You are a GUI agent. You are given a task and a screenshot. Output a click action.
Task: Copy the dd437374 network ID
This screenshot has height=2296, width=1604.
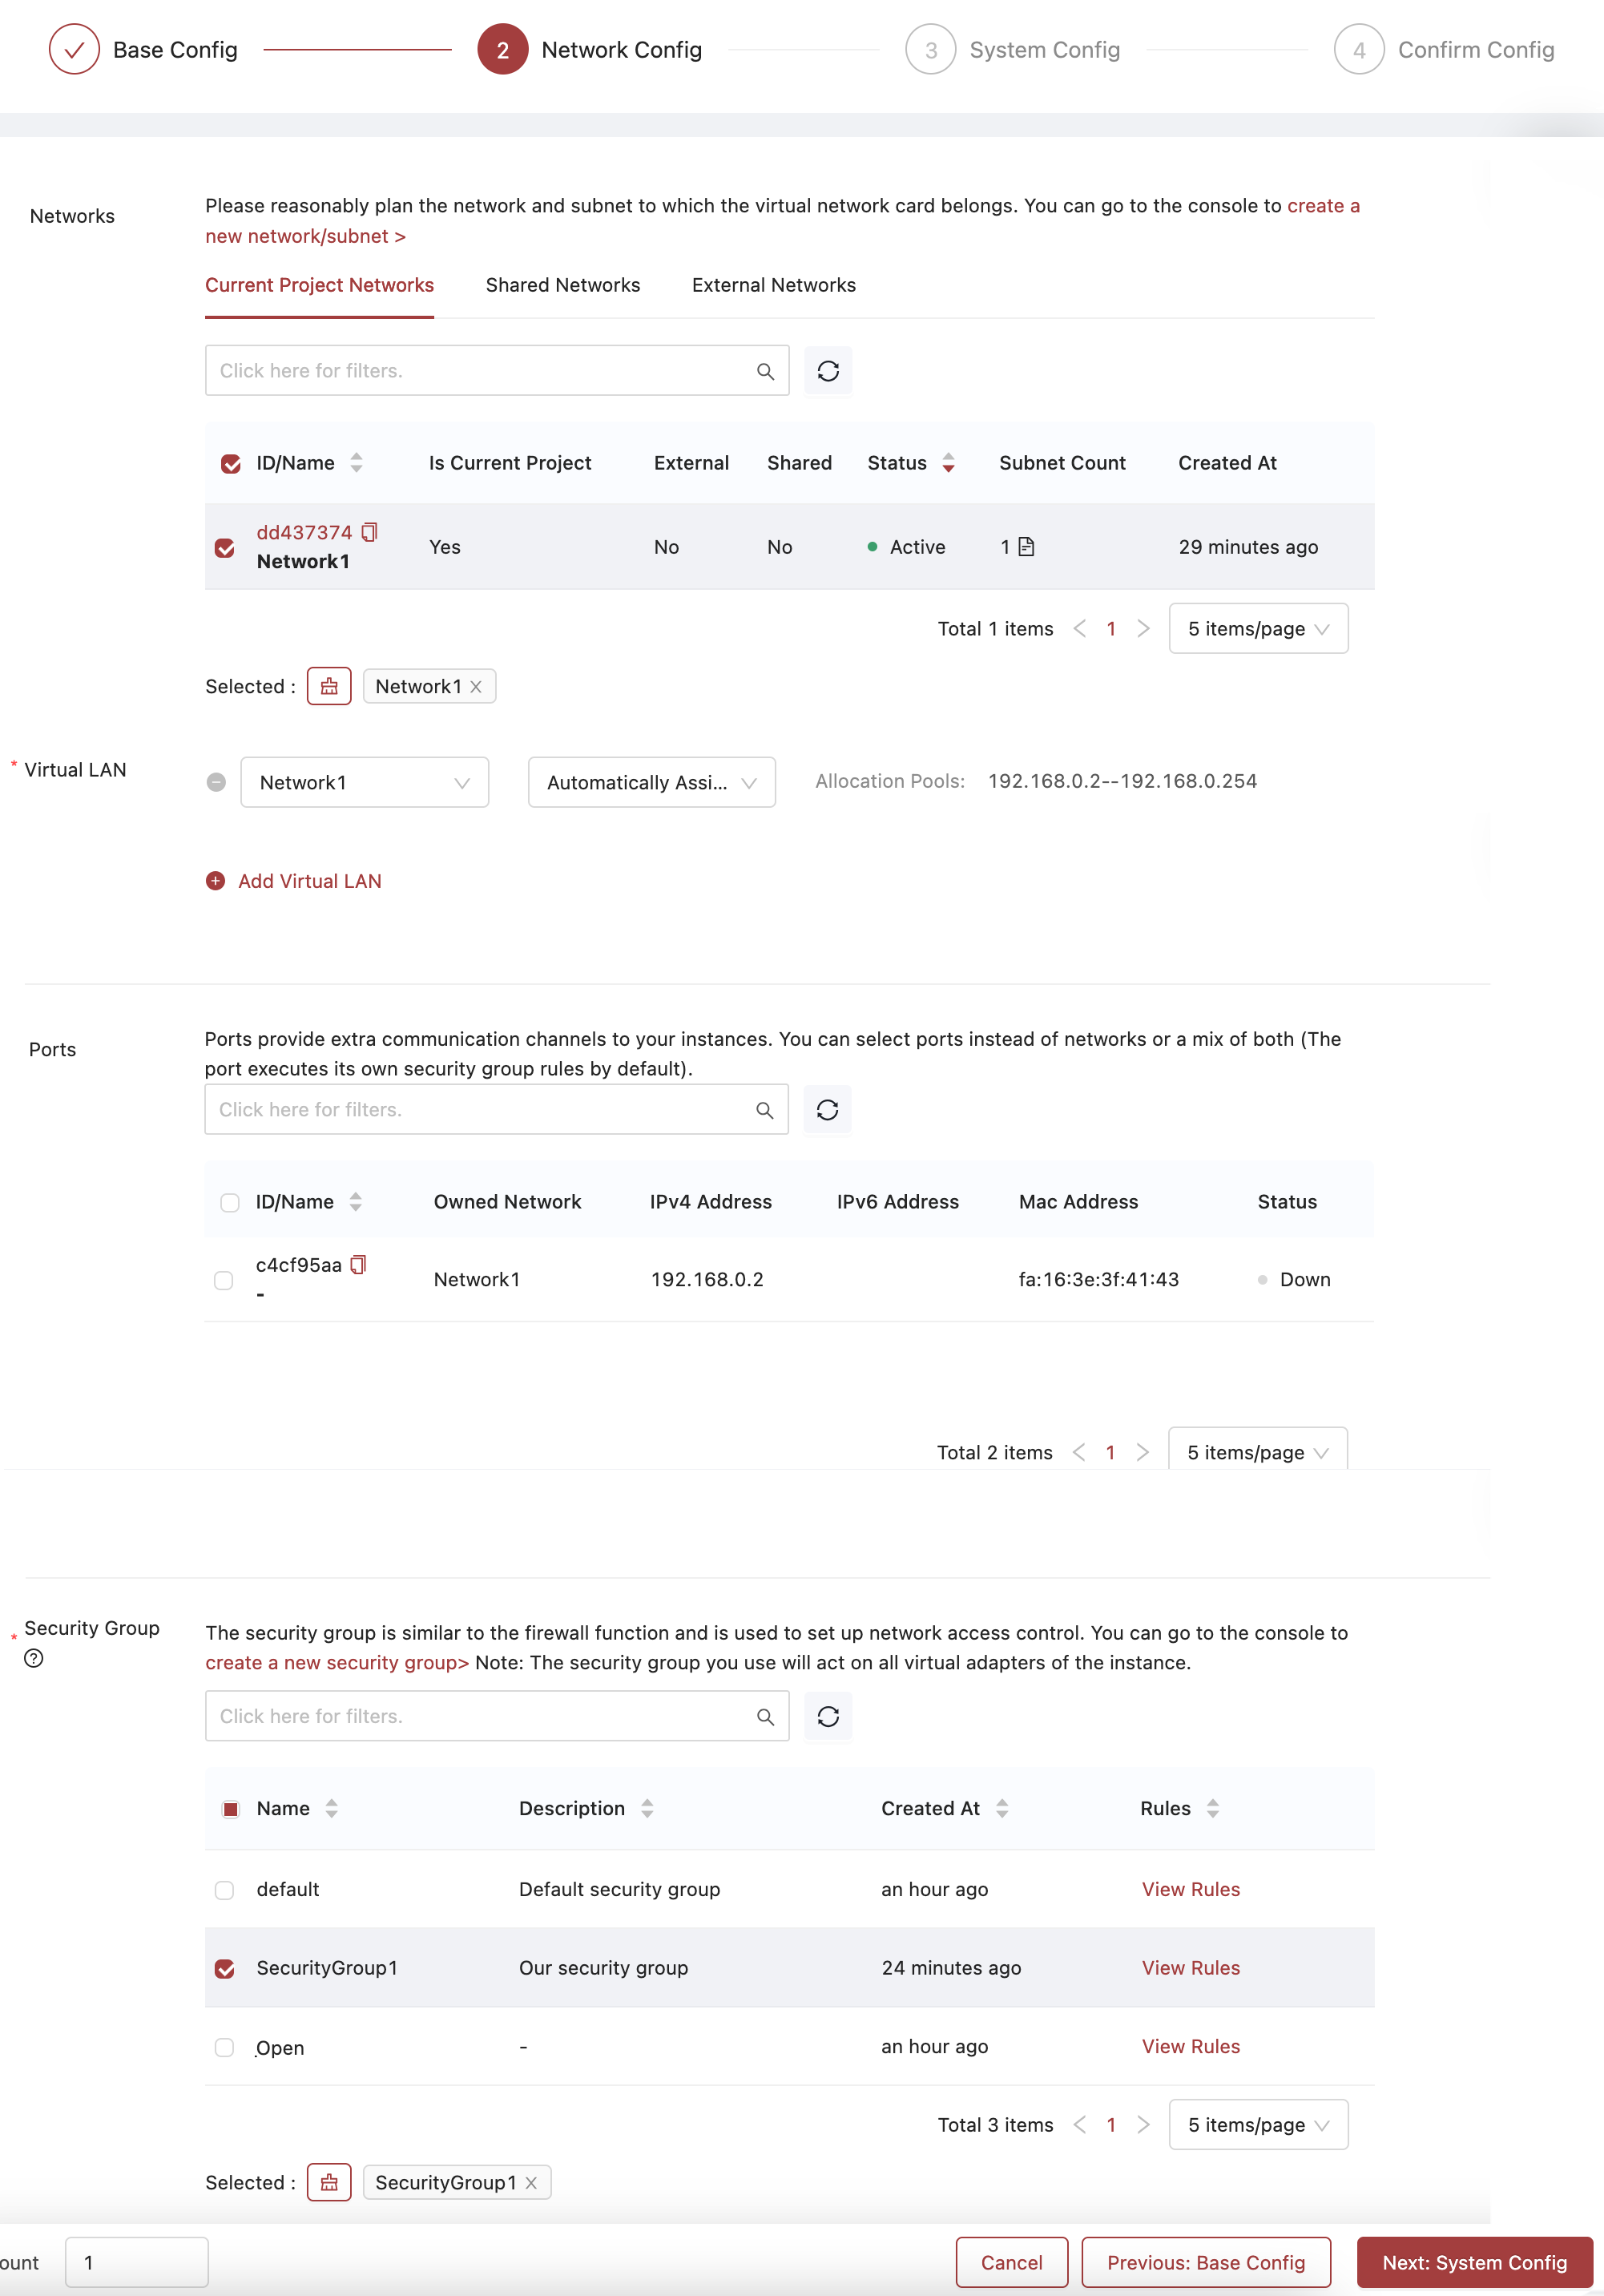click(x=370, y=532)
